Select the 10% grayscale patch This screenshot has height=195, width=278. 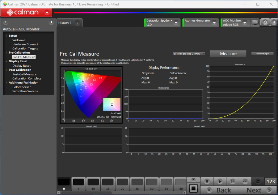[93, 184]
